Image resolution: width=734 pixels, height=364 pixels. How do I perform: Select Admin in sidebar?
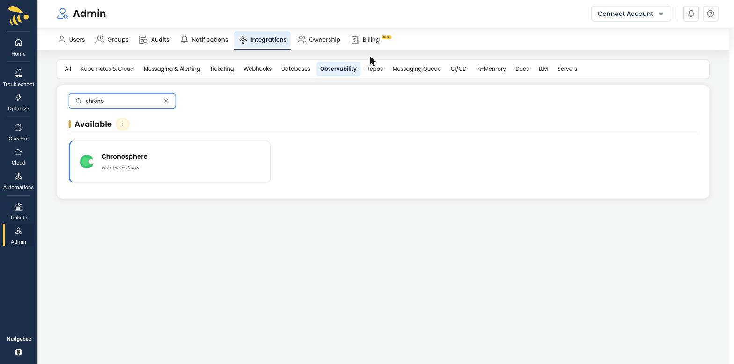click(x=18, y=235)
